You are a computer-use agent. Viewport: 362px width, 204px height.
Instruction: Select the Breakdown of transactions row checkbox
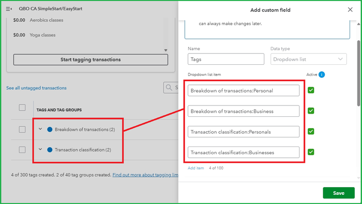point(22,130)
